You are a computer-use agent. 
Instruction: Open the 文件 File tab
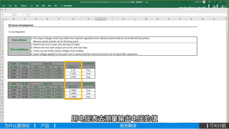[x=3, y=6]
